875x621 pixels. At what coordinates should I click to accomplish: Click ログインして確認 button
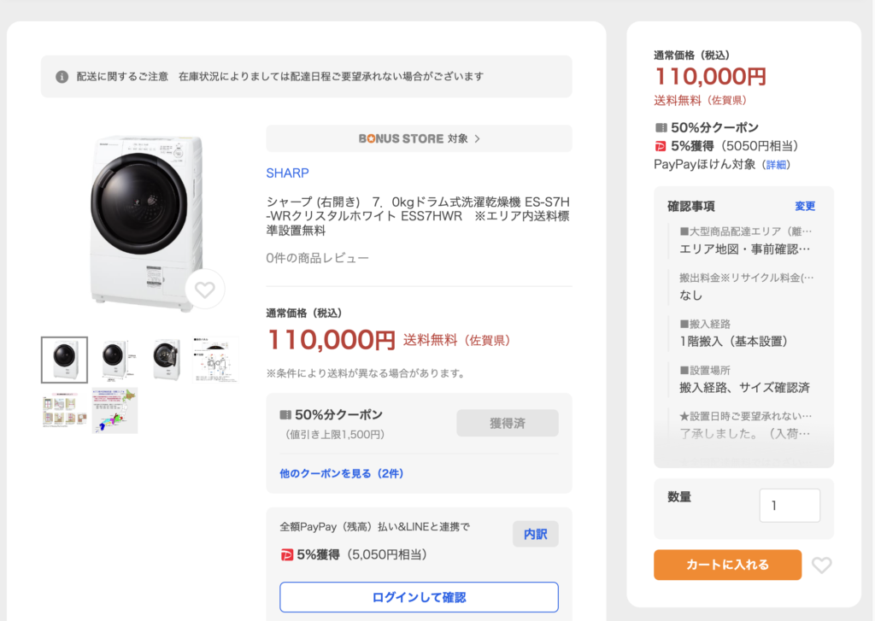[419, 597]
